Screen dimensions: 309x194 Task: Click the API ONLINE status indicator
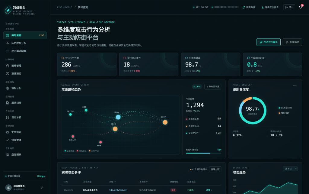(201, 7)
